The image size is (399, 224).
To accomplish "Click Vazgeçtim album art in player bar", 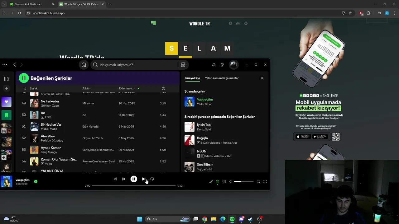I will click(6, 181).
